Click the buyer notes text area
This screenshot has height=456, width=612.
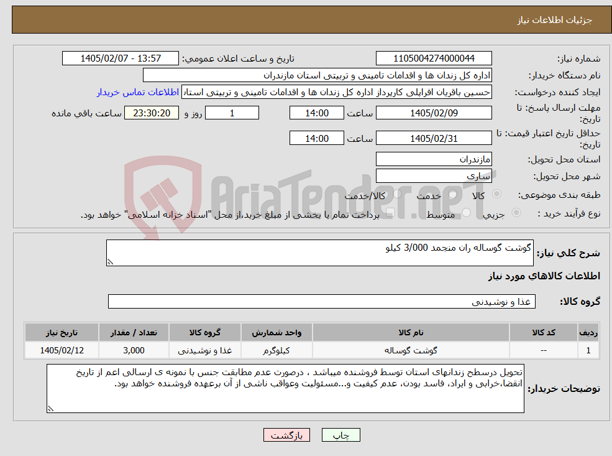point(285,388)
